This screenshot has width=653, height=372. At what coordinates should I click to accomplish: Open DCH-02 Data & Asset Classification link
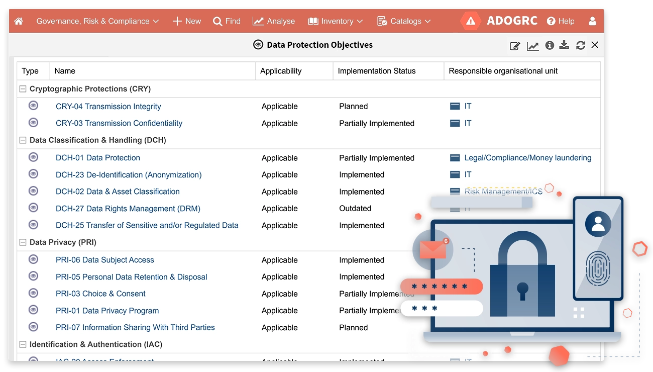118,192
